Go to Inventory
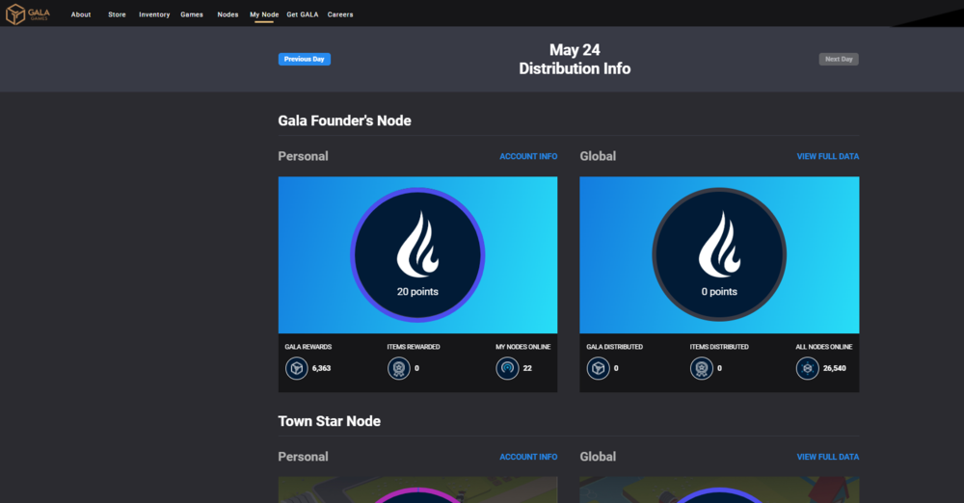This screenshot has height=503, width=964. pos(154,14)
